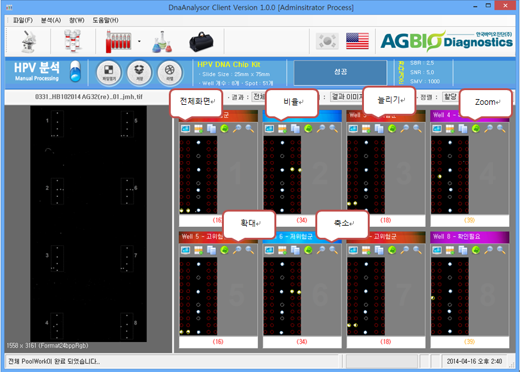Open Well 4 chip spot image

[450, 174]
